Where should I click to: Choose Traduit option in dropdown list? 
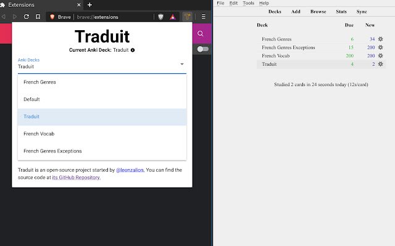pyautogui.click(x=102, y=117)
